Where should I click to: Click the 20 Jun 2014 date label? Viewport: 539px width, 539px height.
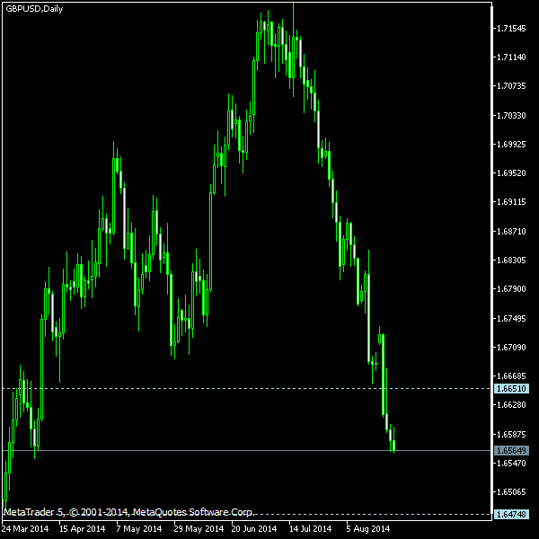pyautogui.click(x=253, y=529)
